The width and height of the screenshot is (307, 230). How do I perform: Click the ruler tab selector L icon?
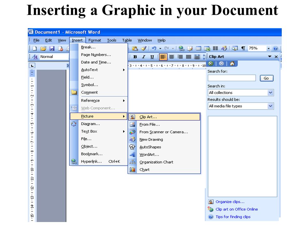point(32,65)
